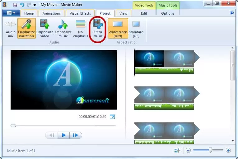Zoom out the time scale
This screenshot has height=159, width=238.
tap(188, 150)
